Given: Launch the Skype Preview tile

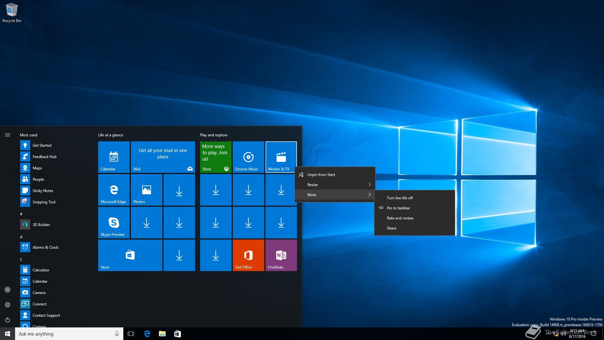Looking at the screenshot, I should [114, 223].
